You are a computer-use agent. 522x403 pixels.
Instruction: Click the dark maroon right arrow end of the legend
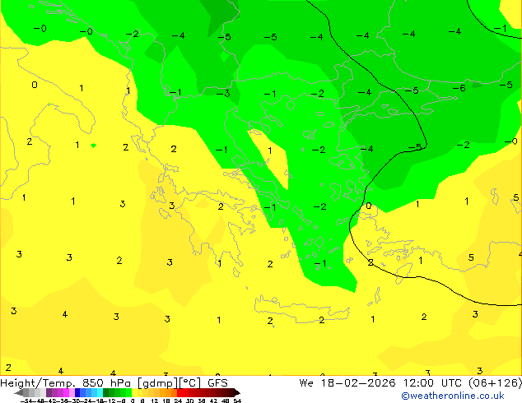pyautogui.click(x=237, y=392)
